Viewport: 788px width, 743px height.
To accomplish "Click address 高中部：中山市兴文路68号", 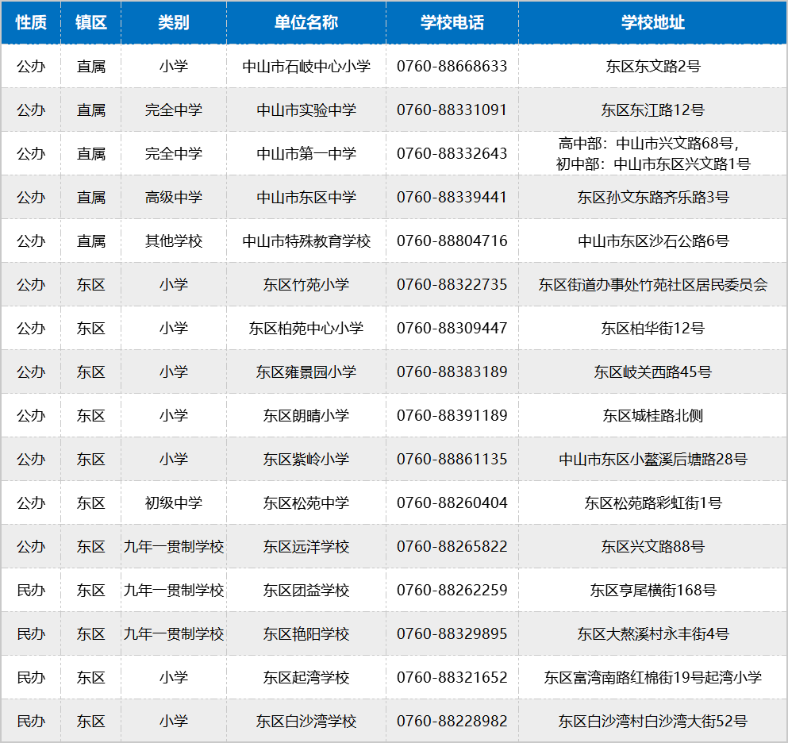I will point(646,144).
